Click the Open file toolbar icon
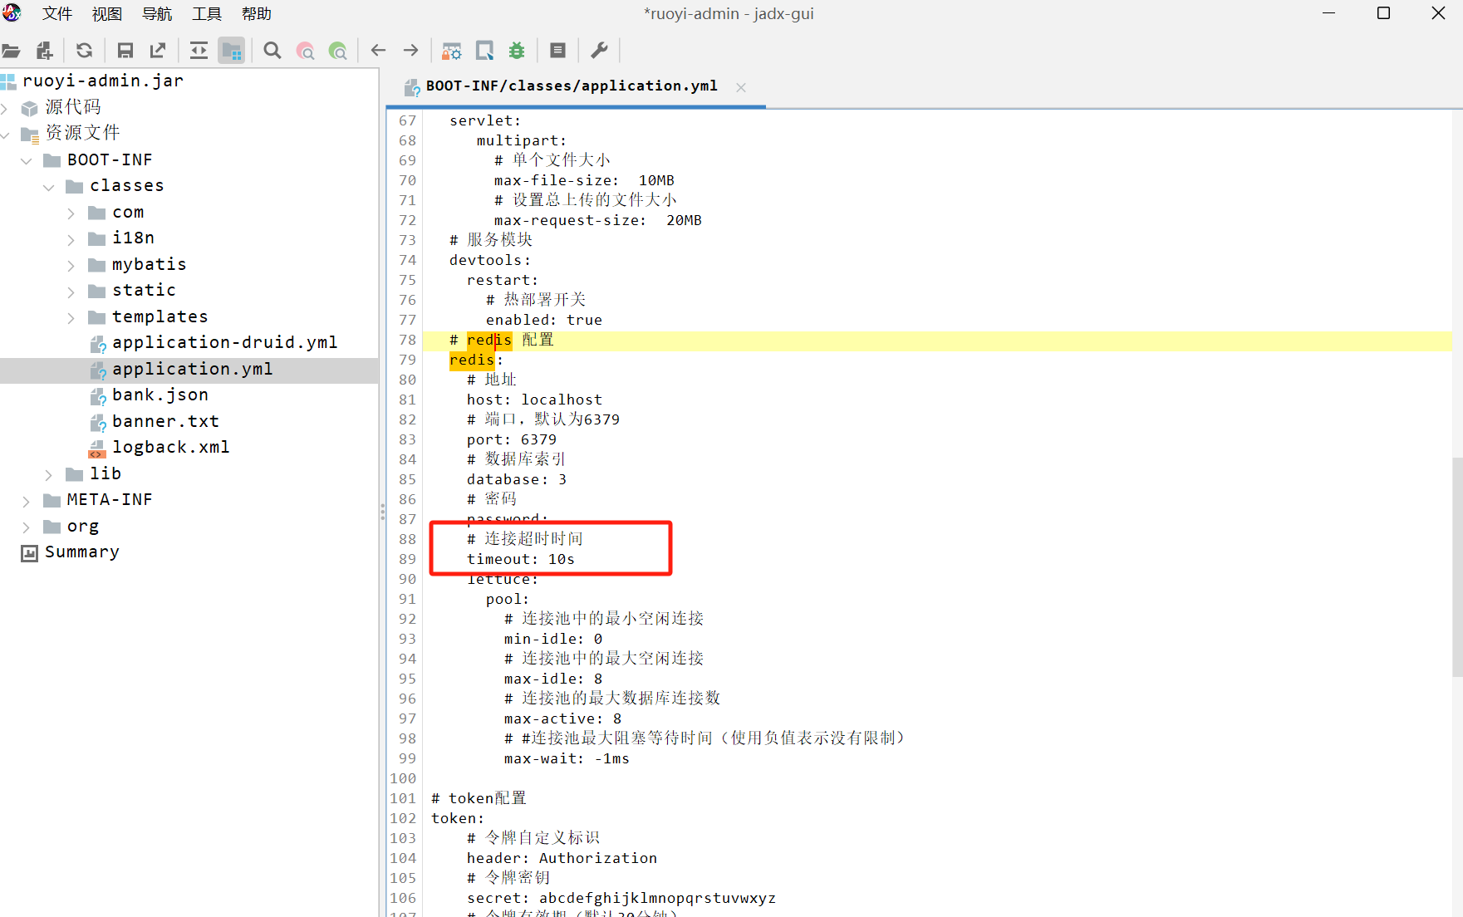This screenshot has width=1463, height=917. coord(11,51)
